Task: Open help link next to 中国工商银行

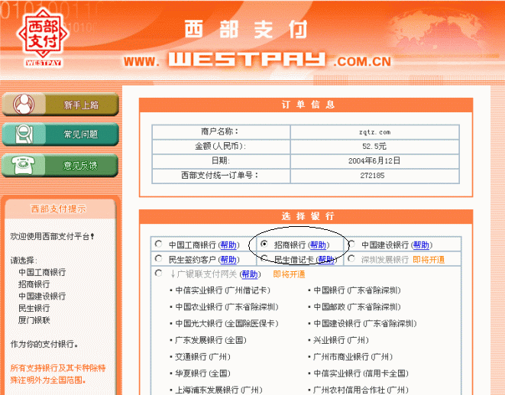Action: tap(228, 245)
